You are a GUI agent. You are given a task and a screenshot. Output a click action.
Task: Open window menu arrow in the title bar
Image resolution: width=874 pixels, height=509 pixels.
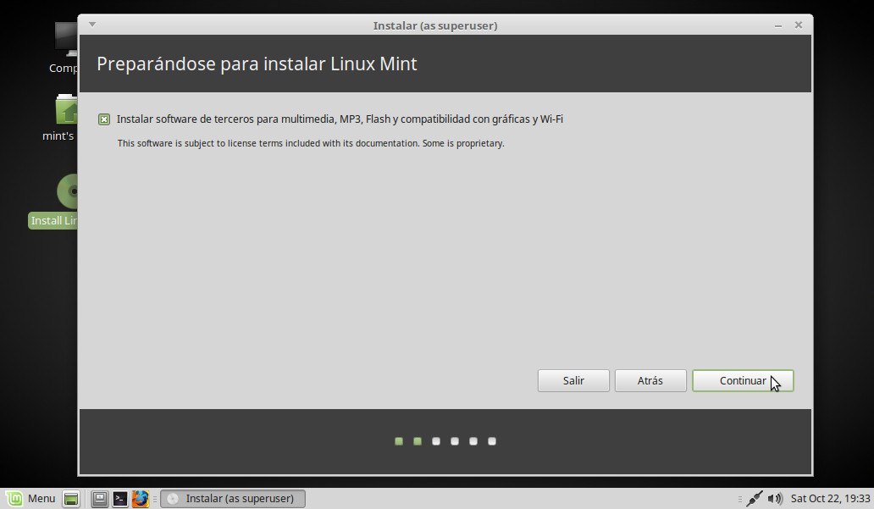(92, 25)
